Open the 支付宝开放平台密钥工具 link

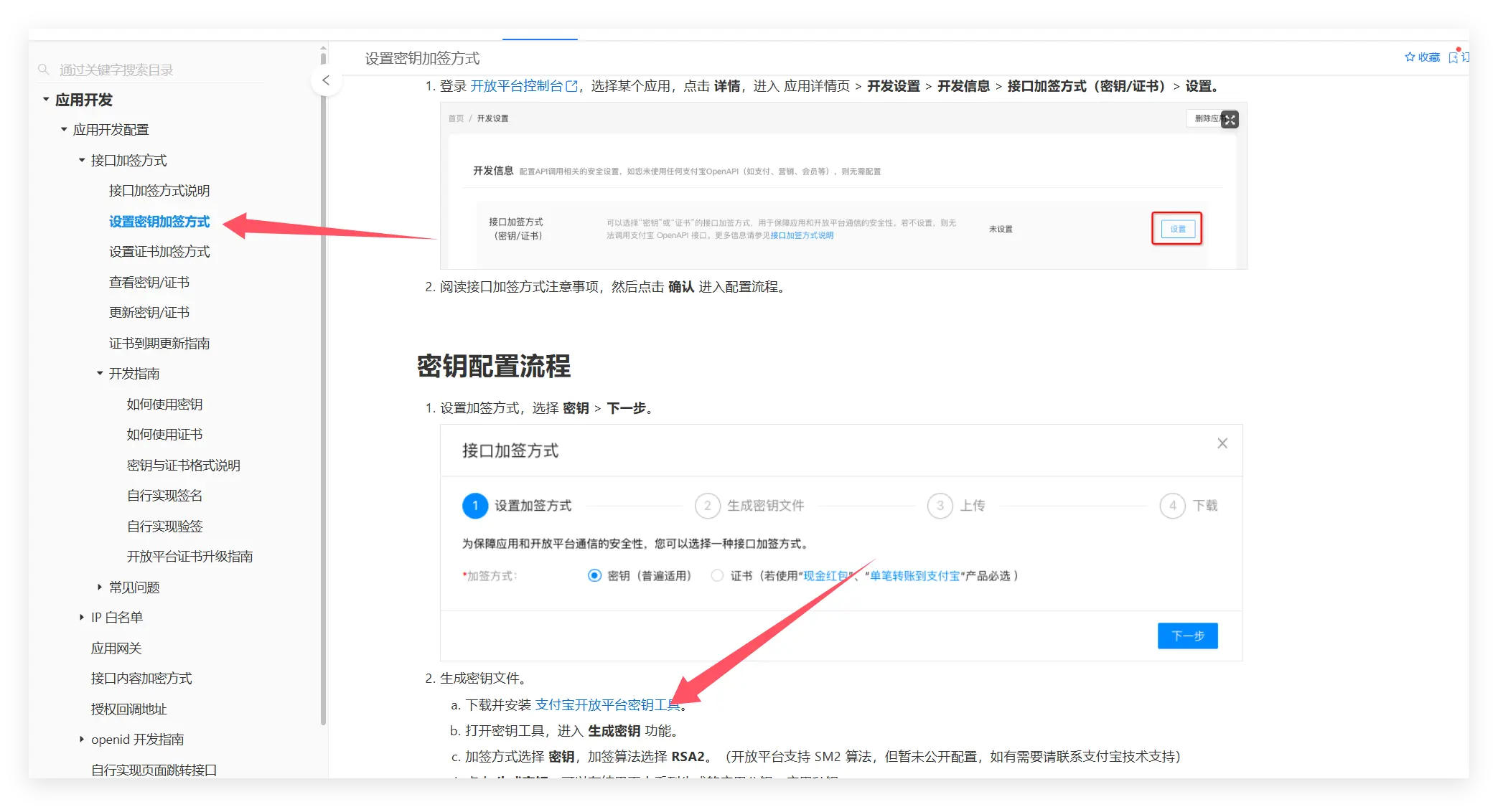(607, 705)
